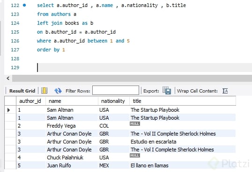Click the refresh results icon
Screen dimensions: 252x172
(x=58, y=91)
